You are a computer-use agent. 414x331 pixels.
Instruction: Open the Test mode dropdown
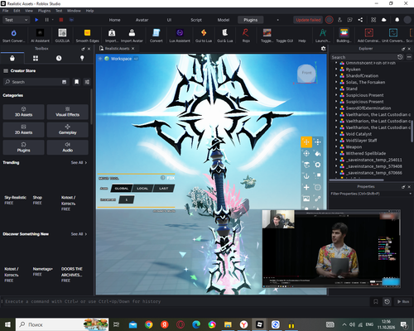16,20
